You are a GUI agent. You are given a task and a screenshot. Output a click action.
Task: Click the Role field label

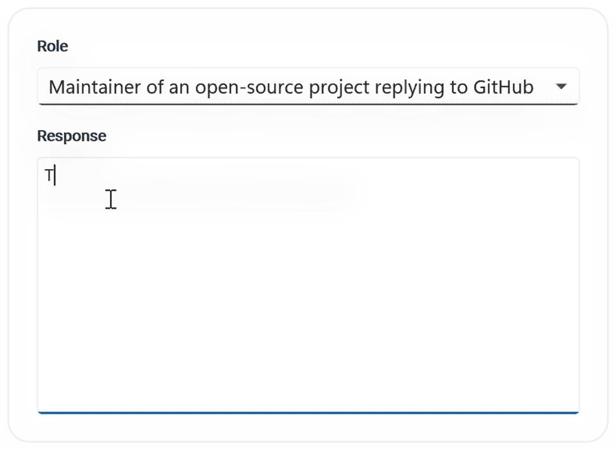point(53,46)
